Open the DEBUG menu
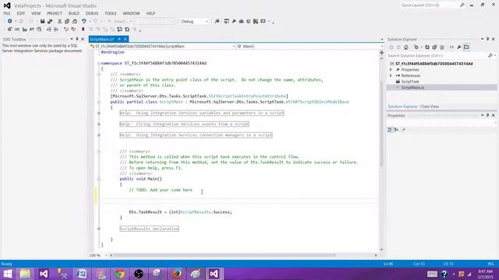 click(x=92, y=13)
